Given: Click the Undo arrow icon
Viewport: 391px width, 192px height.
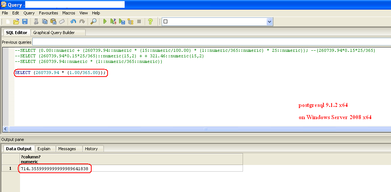Looking at the screenshot, I should (73, 21).
